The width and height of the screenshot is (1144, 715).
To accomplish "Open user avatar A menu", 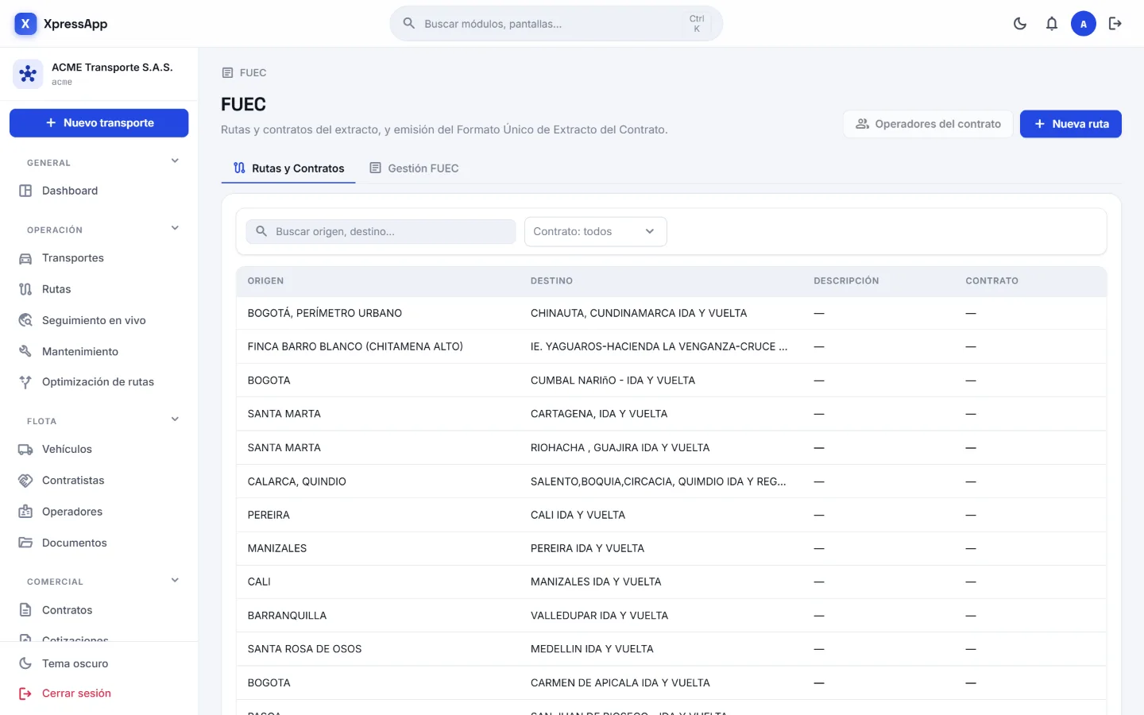I will pos(1084,24).
